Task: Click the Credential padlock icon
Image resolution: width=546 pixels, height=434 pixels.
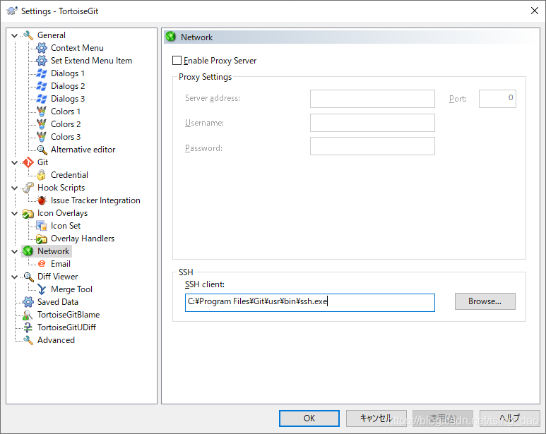Action: tap(42, 175)
